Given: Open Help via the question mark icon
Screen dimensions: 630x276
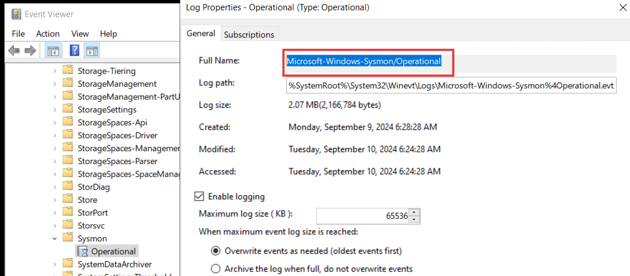Looking at the screenshot, I should pyautogui.click(x=75, y=50).
